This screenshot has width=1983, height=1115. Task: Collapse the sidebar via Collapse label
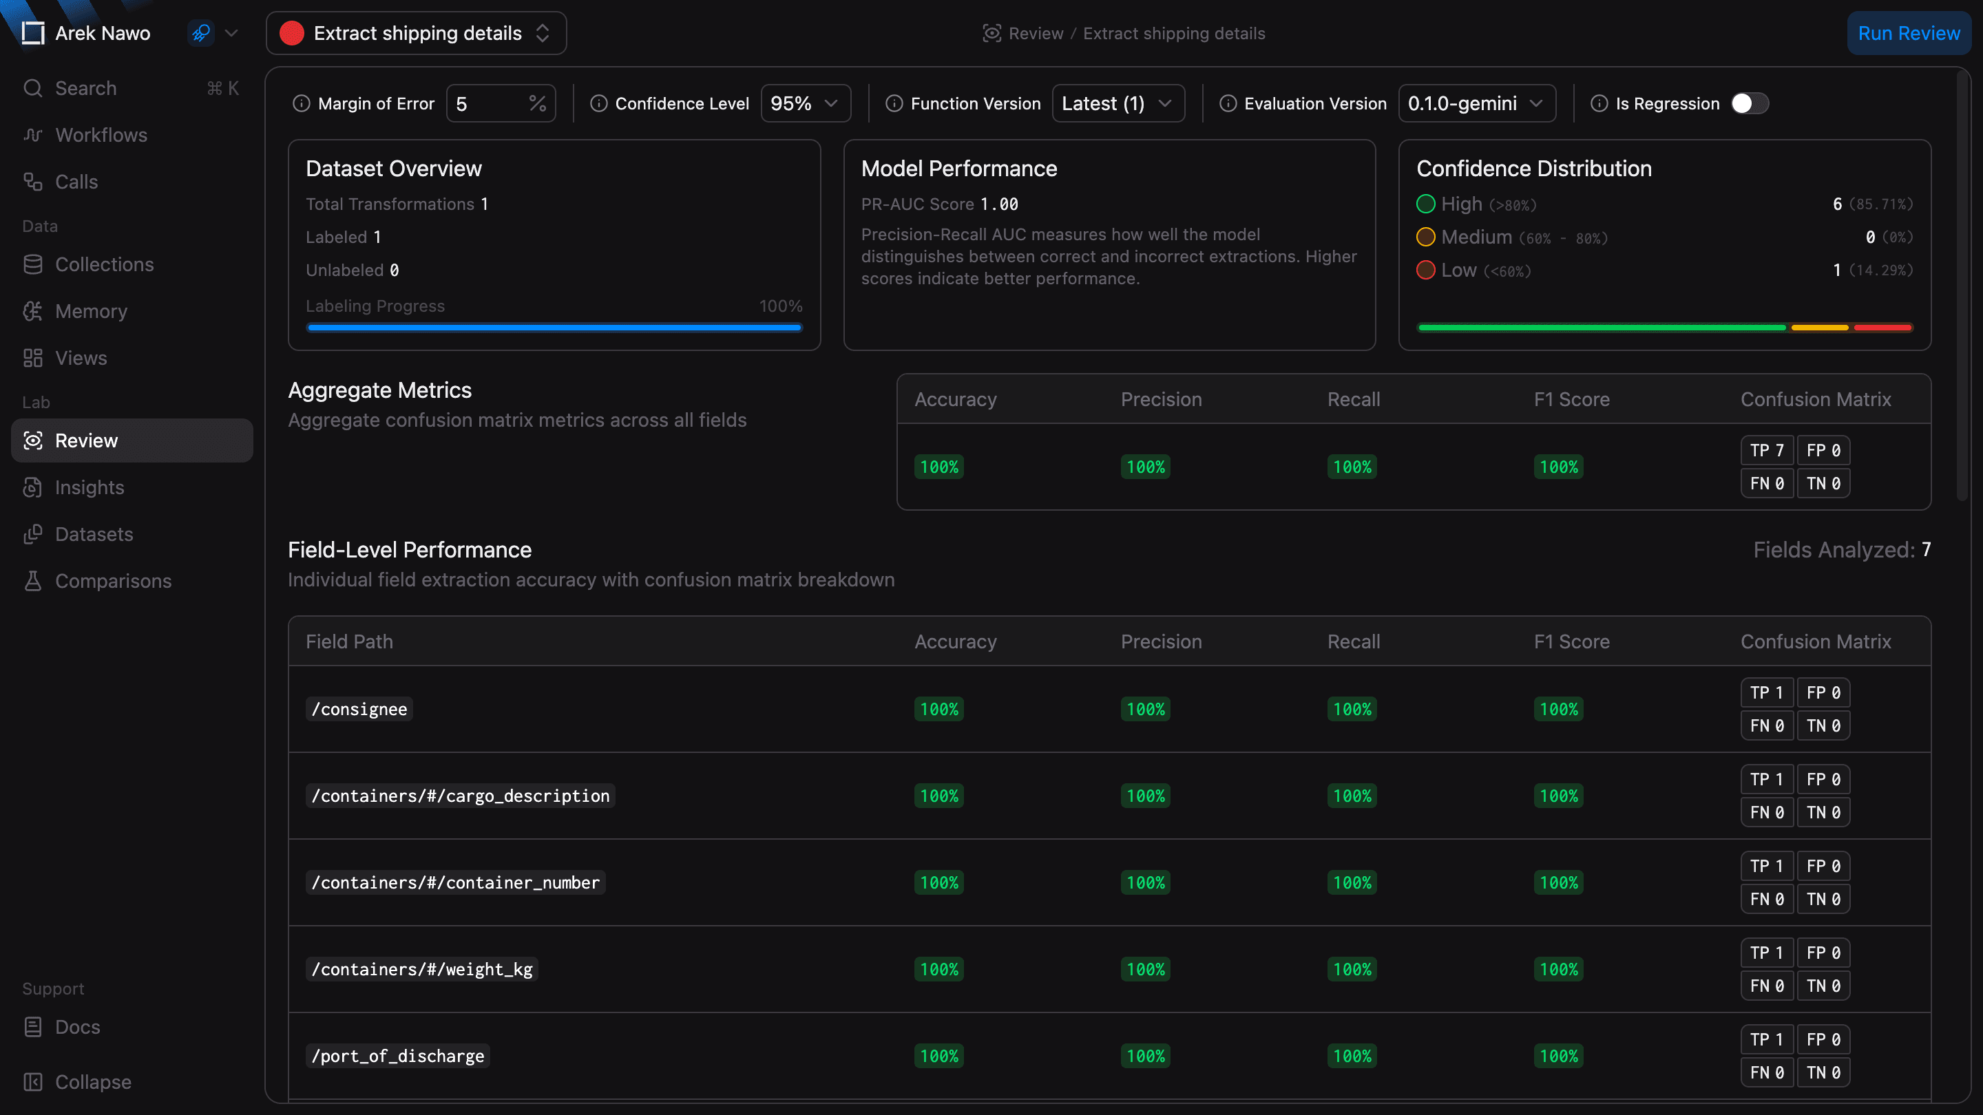(x=93, y=1082)
